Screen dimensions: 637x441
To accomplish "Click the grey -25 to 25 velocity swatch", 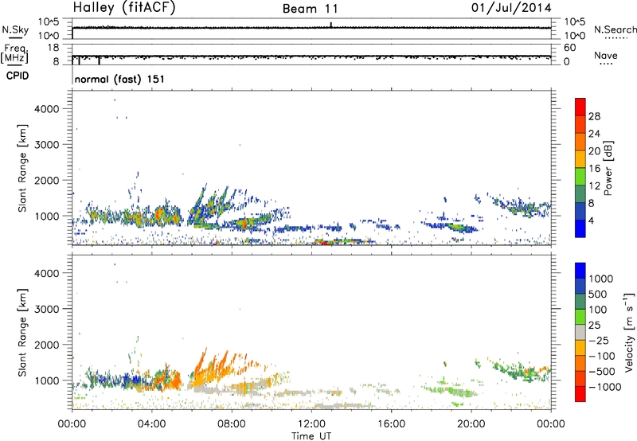I will 580,332.
